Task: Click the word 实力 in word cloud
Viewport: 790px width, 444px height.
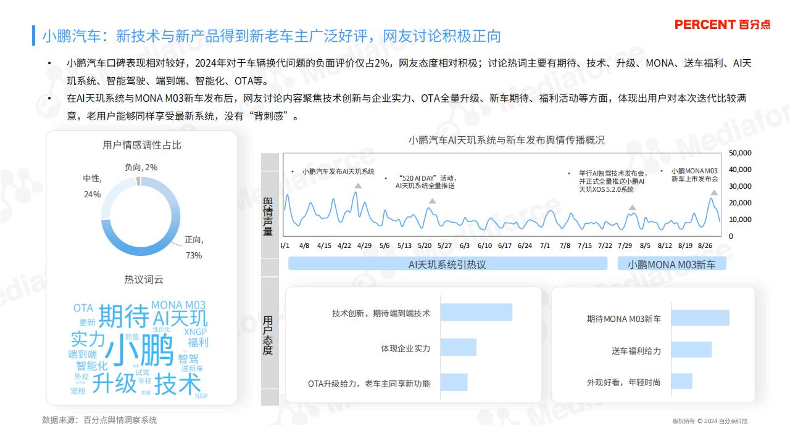Action: point(88,339)
